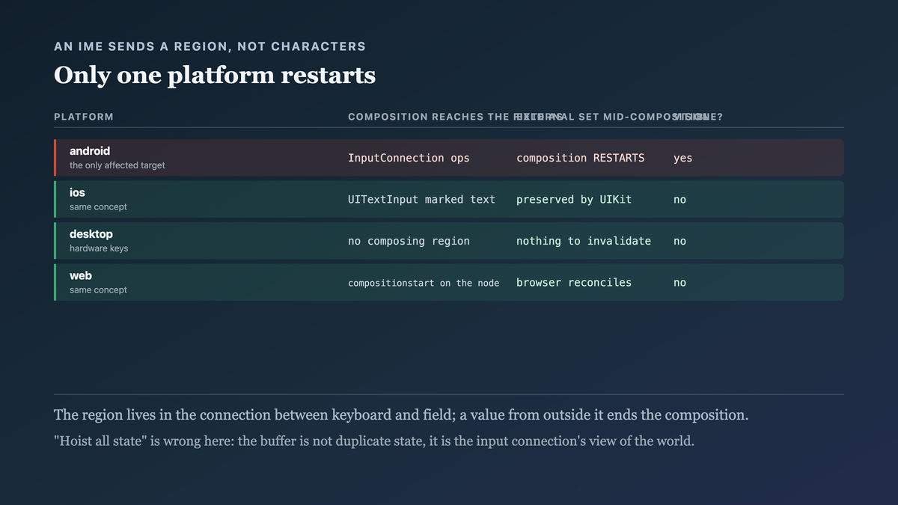This screenshot has width=898, height=505.
Task: Click the "no" value in web row
Action: [x=679, y=283]
